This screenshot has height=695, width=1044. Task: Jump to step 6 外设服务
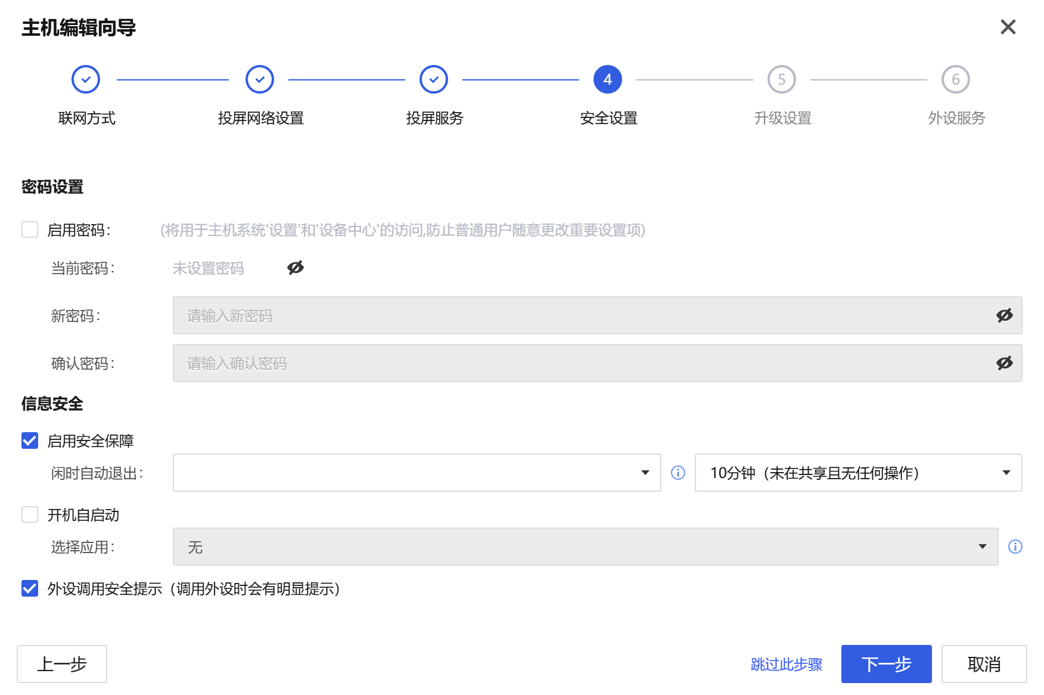(956, 79)
